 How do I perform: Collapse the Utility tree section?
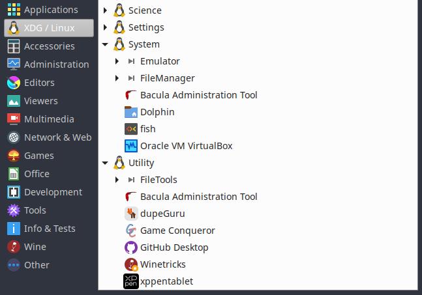coord(106,163)
